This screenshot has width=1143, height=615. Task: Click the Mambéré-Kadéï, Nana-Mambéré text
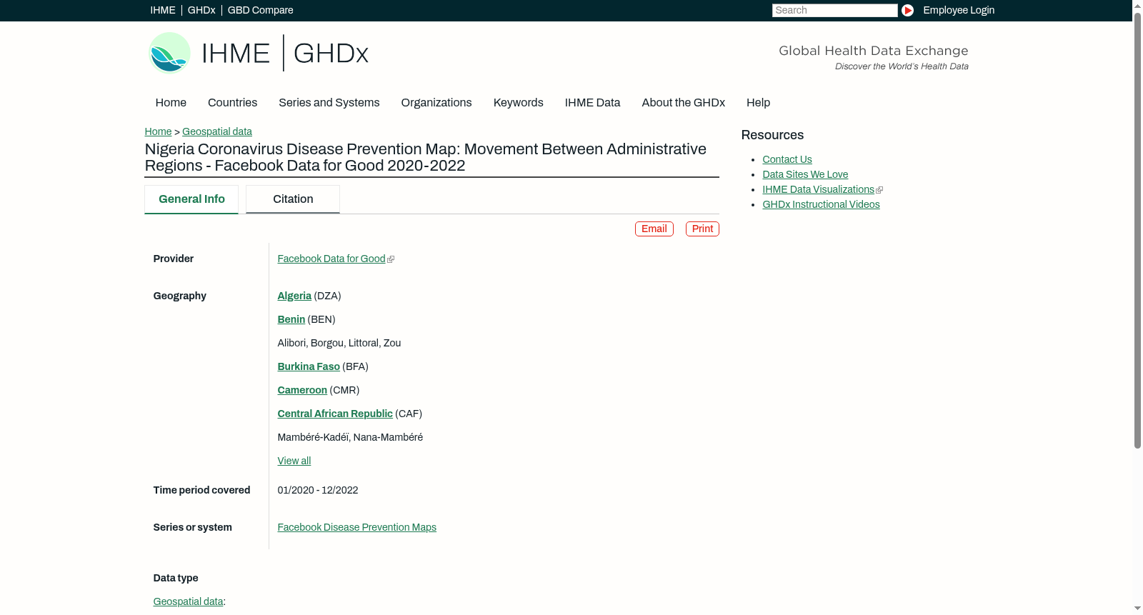[x=350, y=437]
